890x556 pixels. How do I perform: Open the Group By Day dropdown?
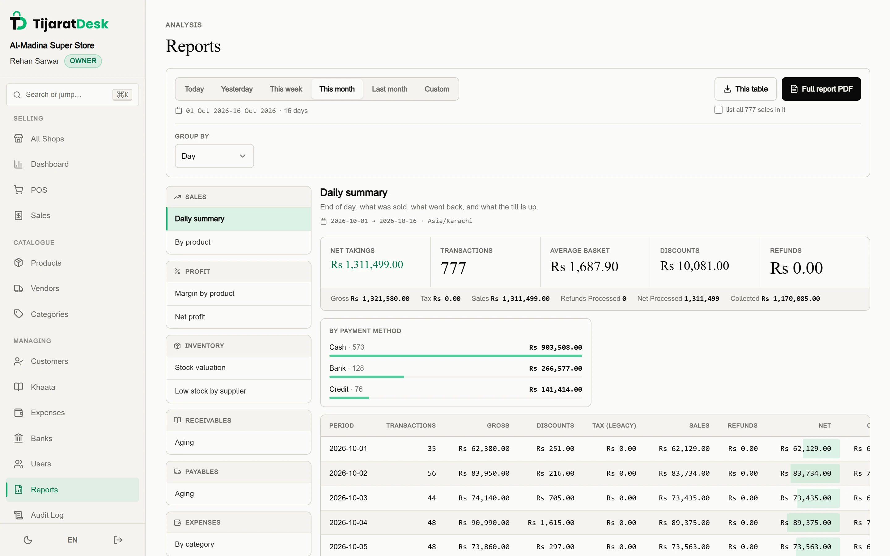214,156
